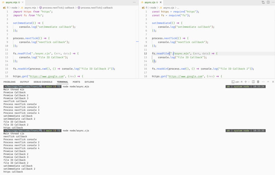Click 'readdir' on line 16 of async.mjs
The width and height of the screenshot is (275, 175).
23,69
